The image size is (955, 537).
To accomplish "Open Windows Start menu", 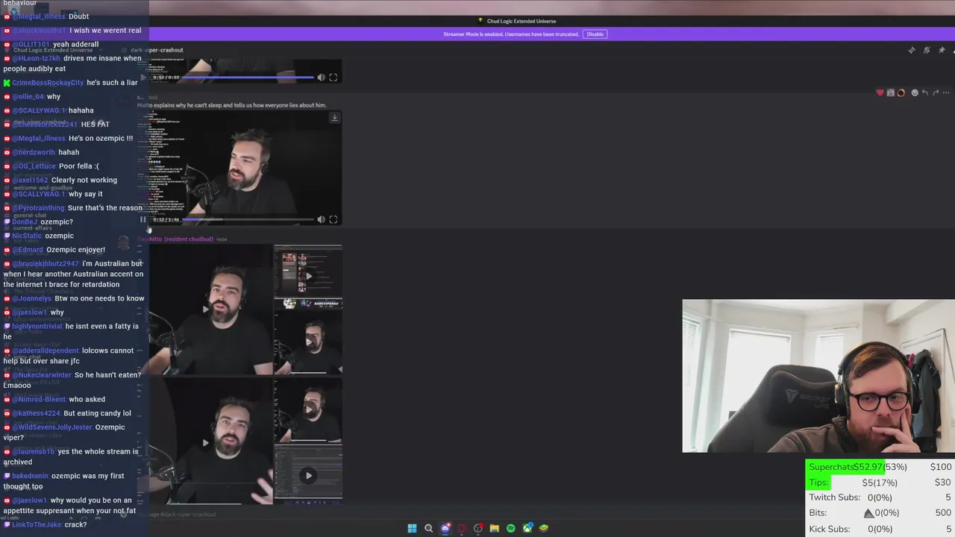I will [x=412, y=528].
